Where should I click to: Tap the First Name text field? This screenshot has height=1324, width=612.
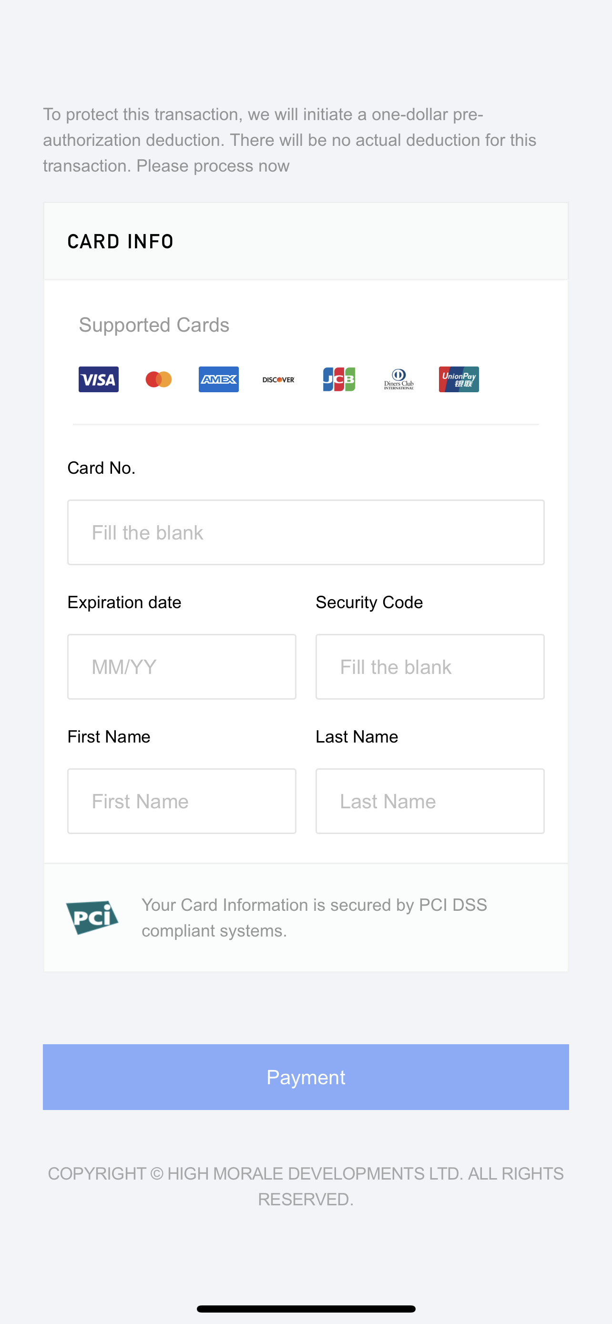tap(182, 801)
